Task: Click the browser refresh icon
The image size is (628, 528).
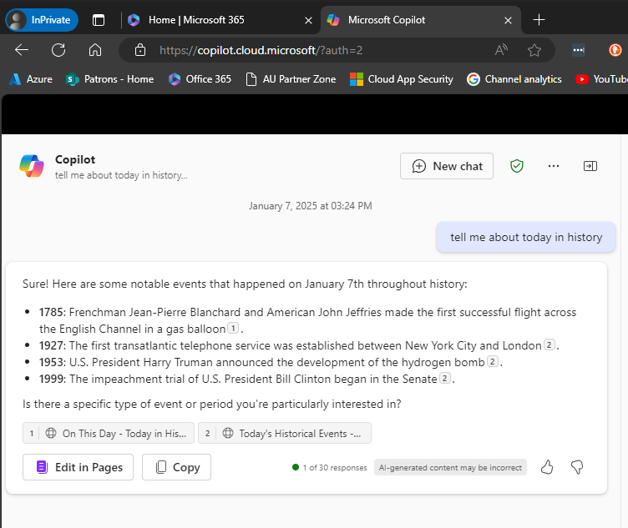Action: click(x=58, y=50)
